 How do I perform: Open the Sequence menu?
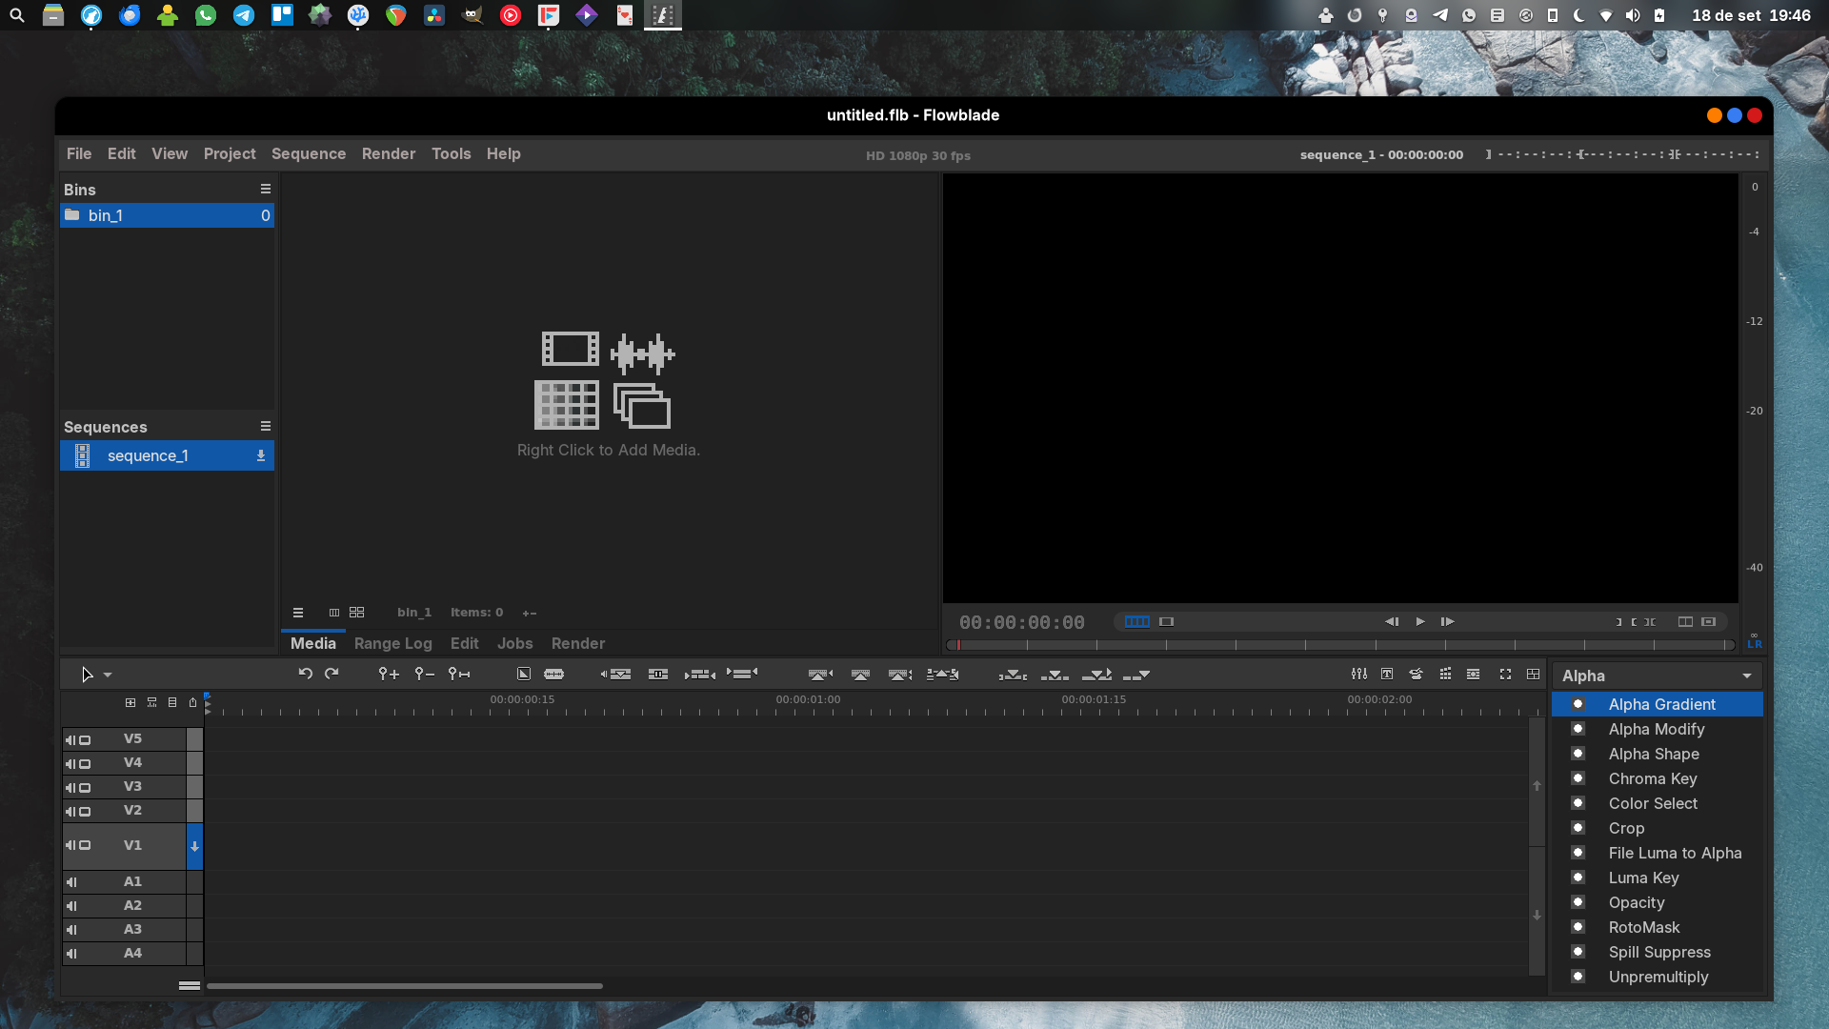(308, 153)
